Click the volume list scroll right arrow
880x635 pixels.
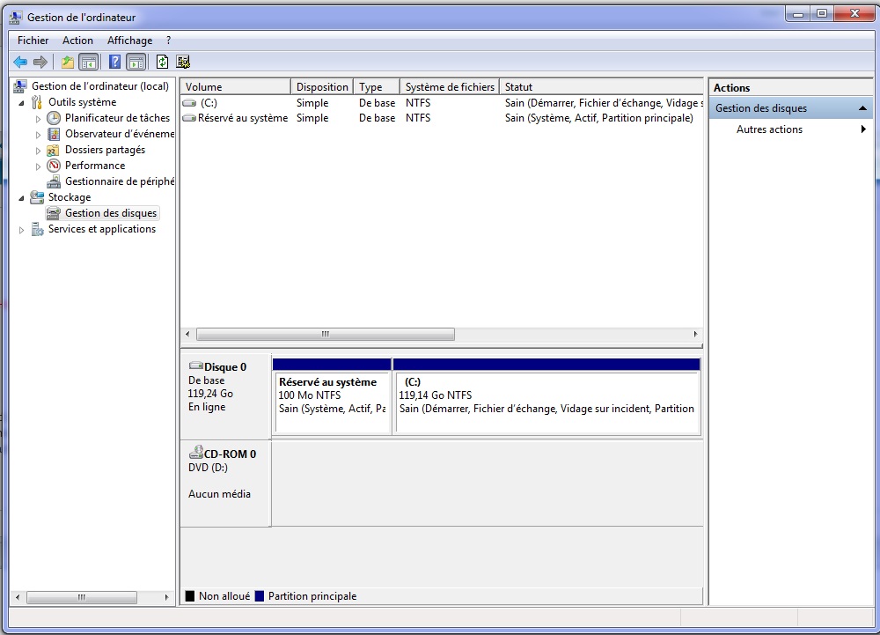[695, 334]
